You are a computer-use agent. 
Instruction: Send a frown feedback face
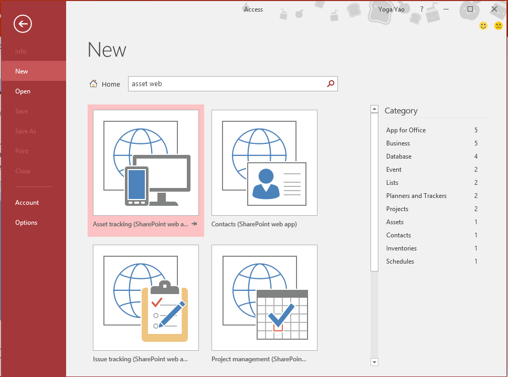pos(498,26)
